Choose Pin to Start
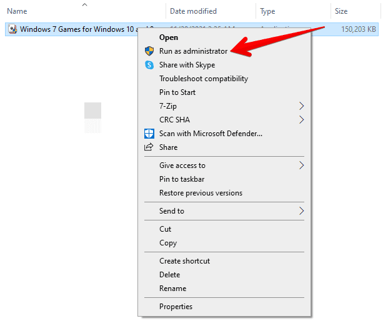 tap(224, 92)
